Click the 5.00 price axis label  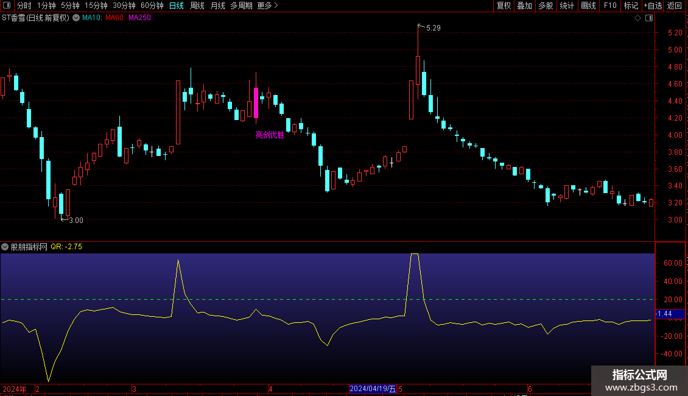pyautogui.click(x=675, y=50)
